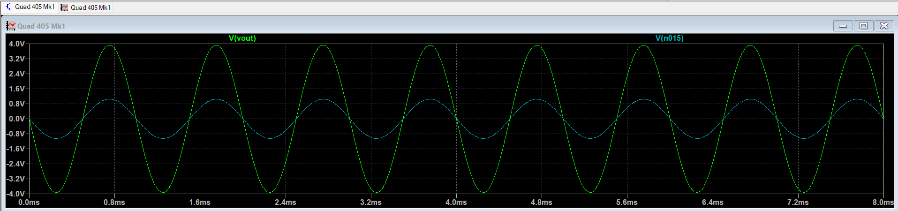The width and height of the screenshot is (898, 211).
Task: Click the 0.8V vertical axis label
Action: tap(17, 104)
